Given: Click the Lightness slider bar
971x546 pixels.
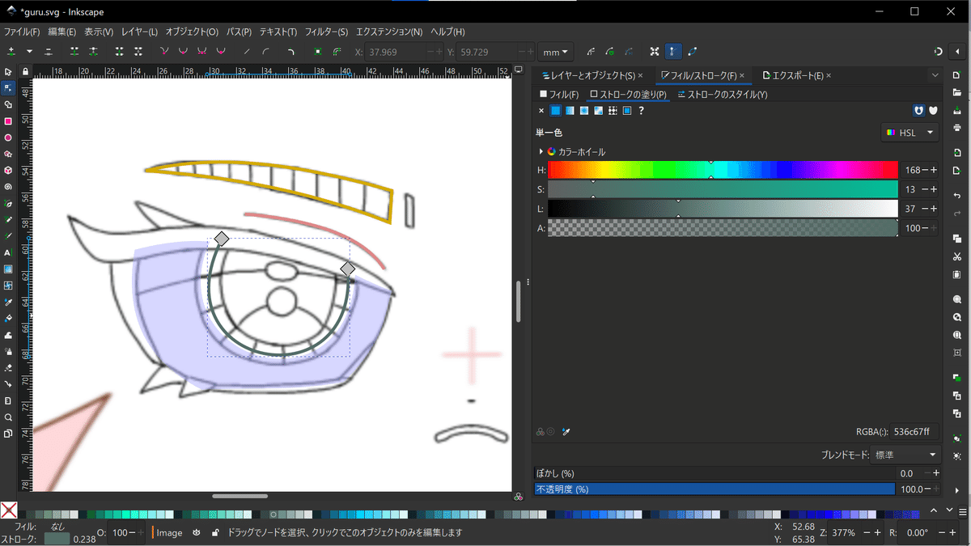Looking at the screenshot, I should click(x=723, y=209).
